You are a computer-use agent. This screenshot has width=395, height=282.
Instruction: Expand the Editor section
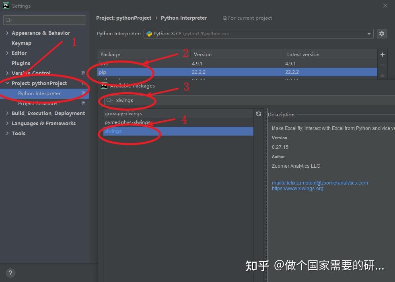(7, 53)
